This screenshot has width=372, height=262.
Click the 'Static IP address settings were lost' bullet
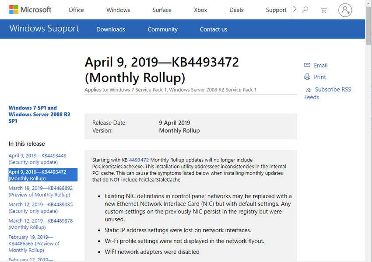pos(178,230)
